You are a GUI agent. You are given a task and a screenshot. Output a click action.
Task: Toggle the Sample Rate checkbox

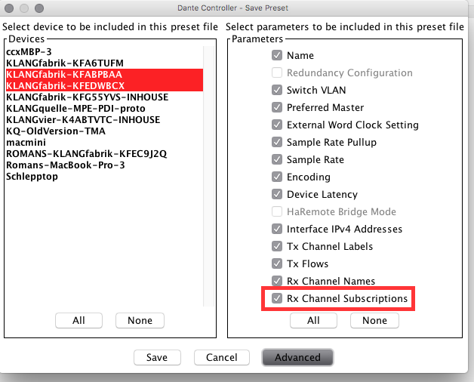277,159
